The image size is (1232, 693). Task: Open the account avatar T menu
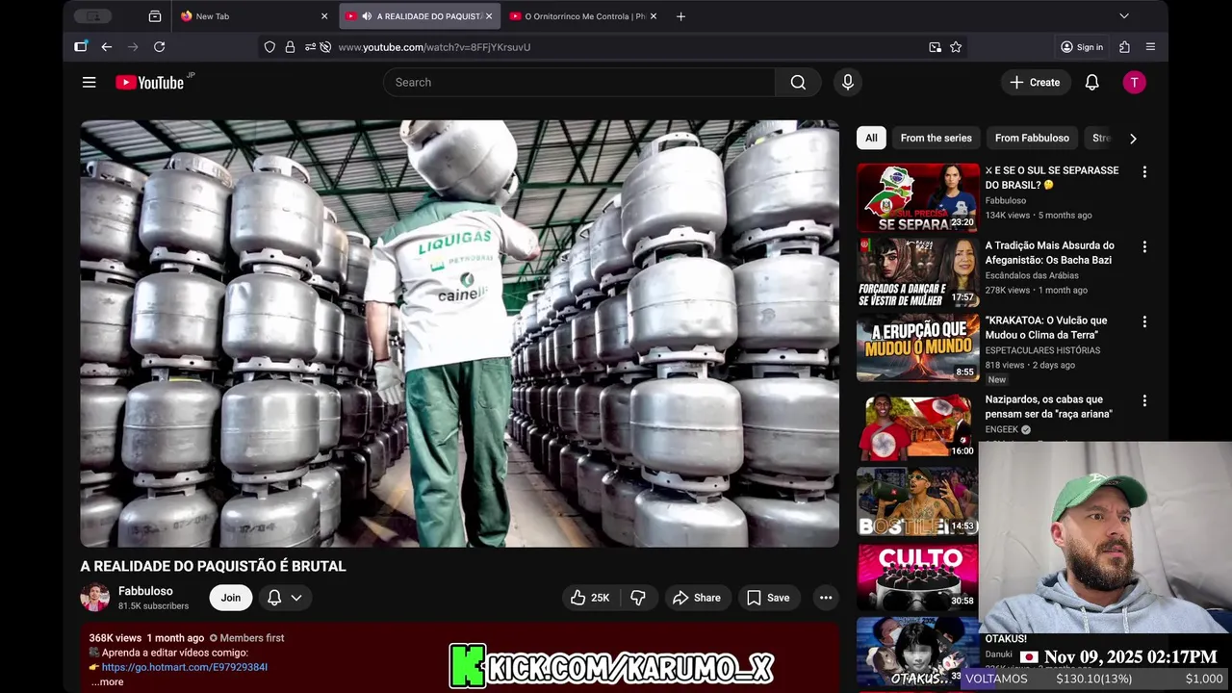(x=1134, y=83)
